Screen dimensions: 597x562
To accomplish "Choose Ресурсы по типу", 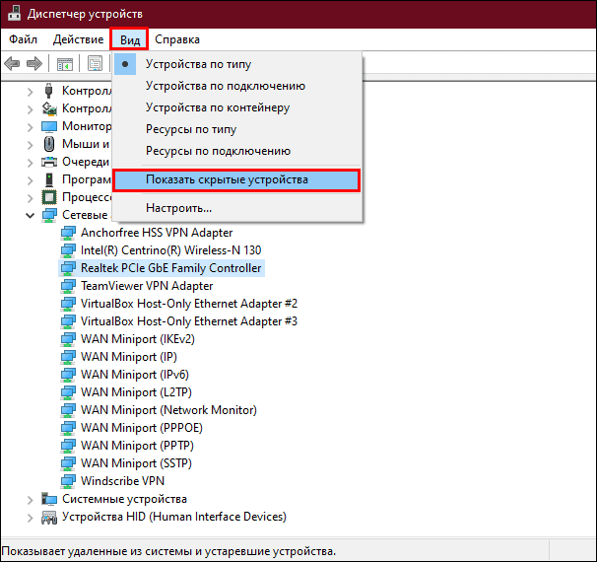I will pos(237,129).
